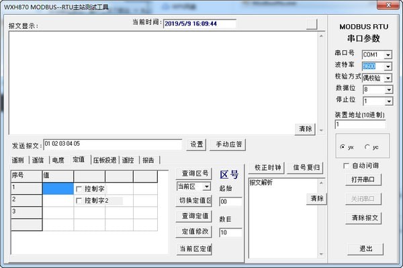Click the 序号 column header
The image size is (403, 268).
tap(26, 176)
